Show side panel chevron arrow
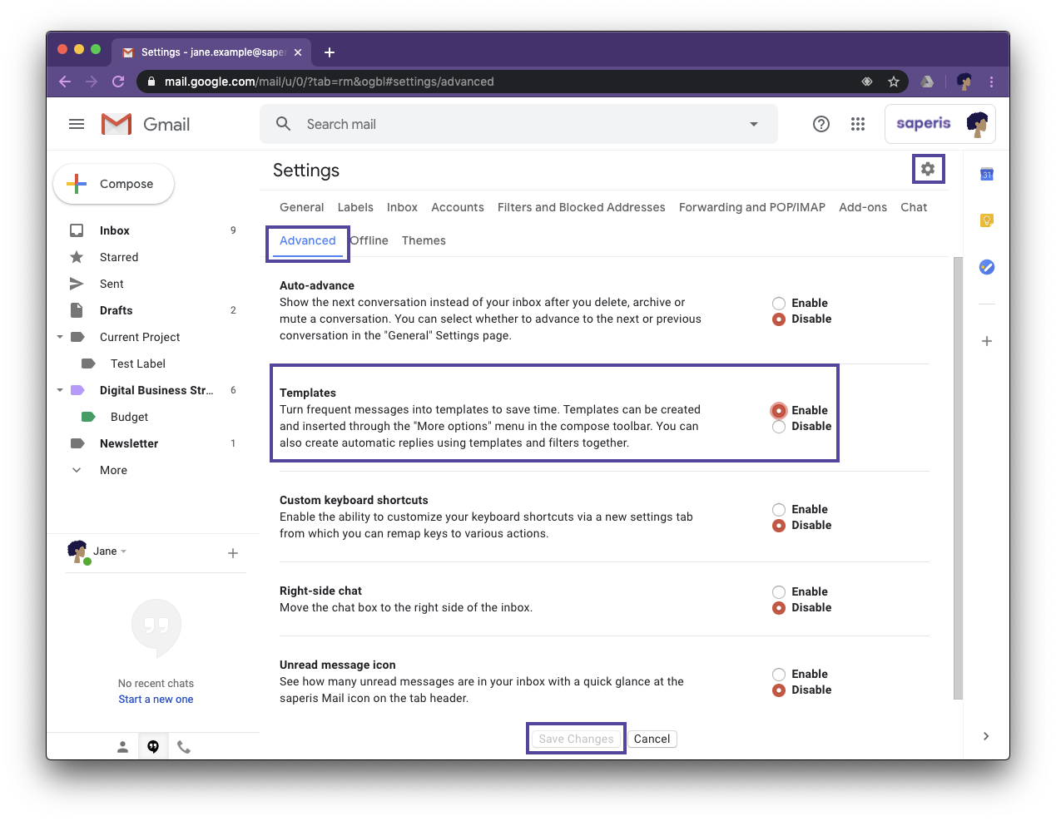This screenshot has height=821, width=1056. pyautogui.click(x=986, y=736)
